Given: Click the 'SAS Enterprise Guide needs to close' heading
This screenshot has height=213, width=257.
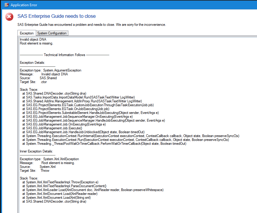Looking at the screenshot, I should (57, 16).
